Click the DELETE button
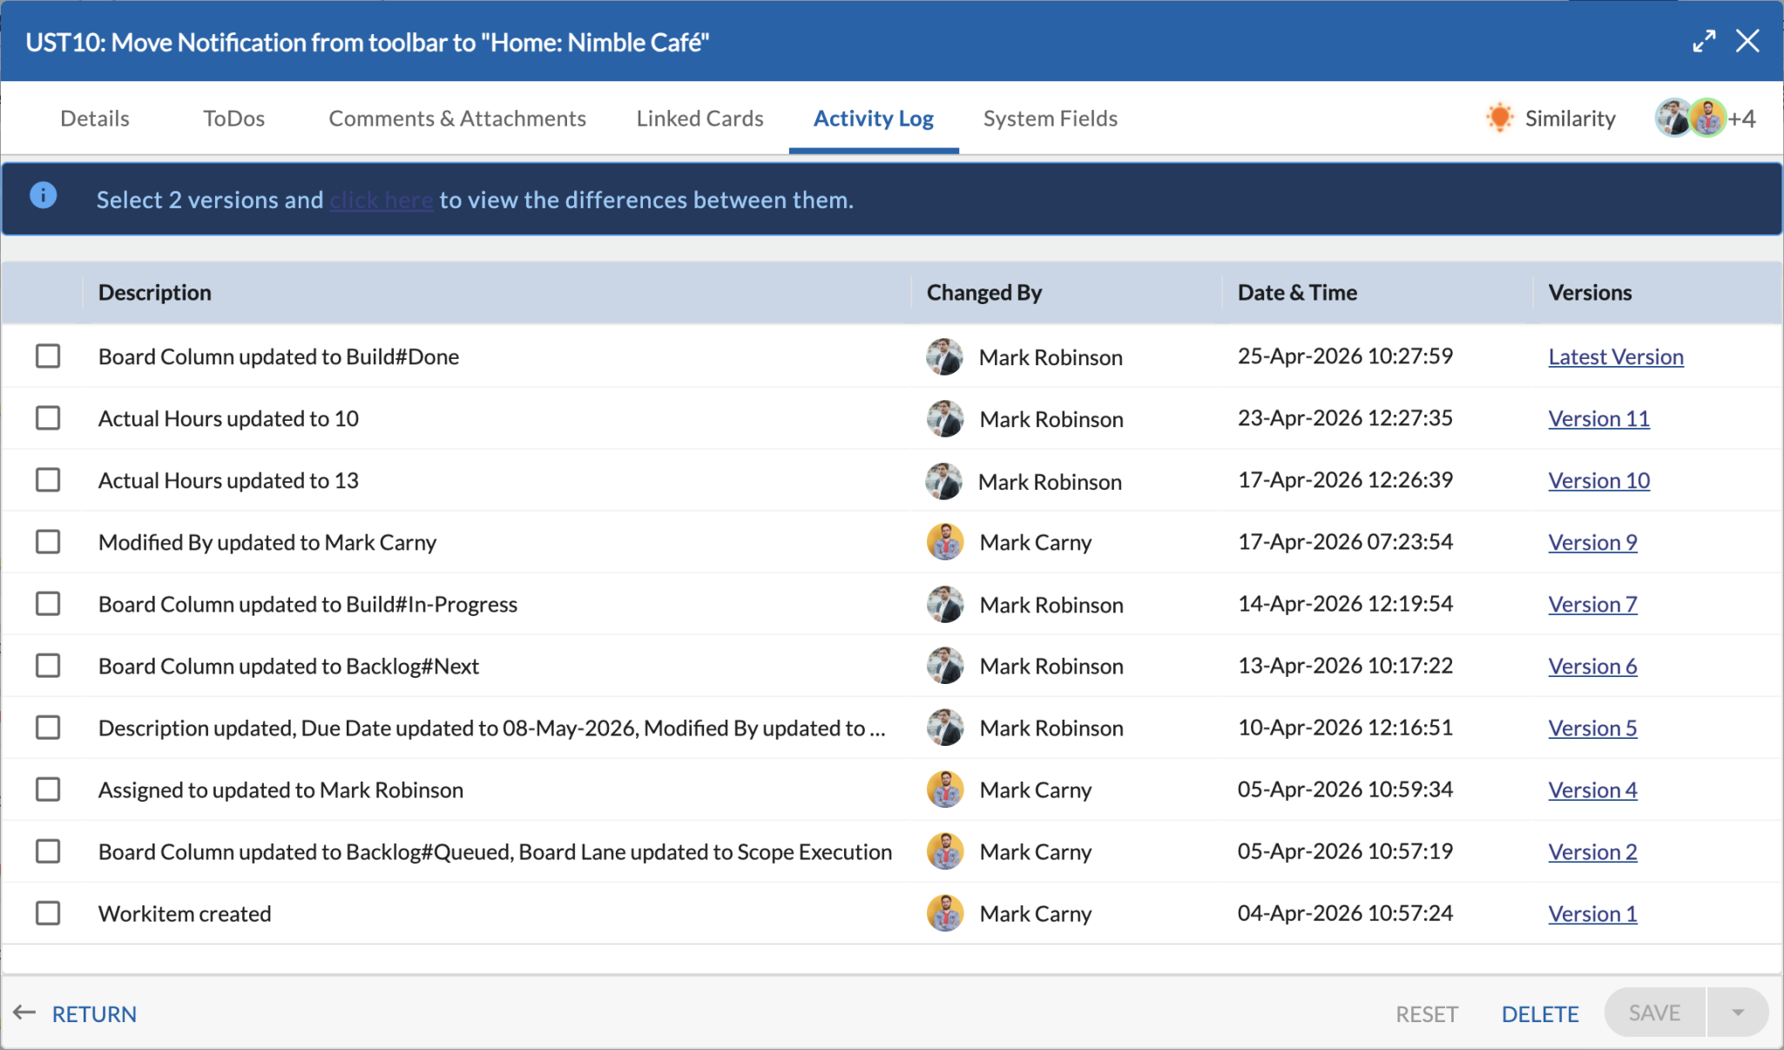 click(1540, 1013)
